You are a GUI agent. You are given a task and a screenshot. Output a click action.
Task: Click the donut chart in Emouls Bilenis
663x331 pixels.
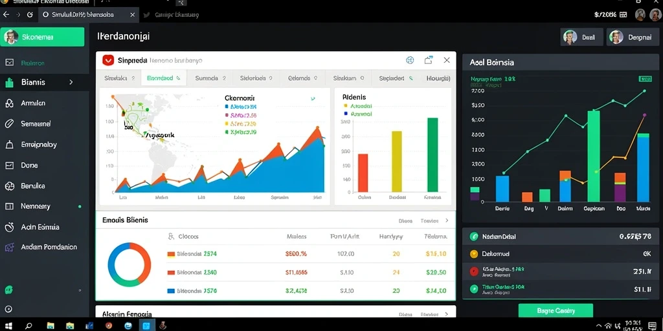pos(129,264)
